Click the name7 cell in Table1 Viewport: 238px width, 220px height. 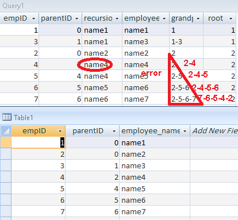click(155, 211)
